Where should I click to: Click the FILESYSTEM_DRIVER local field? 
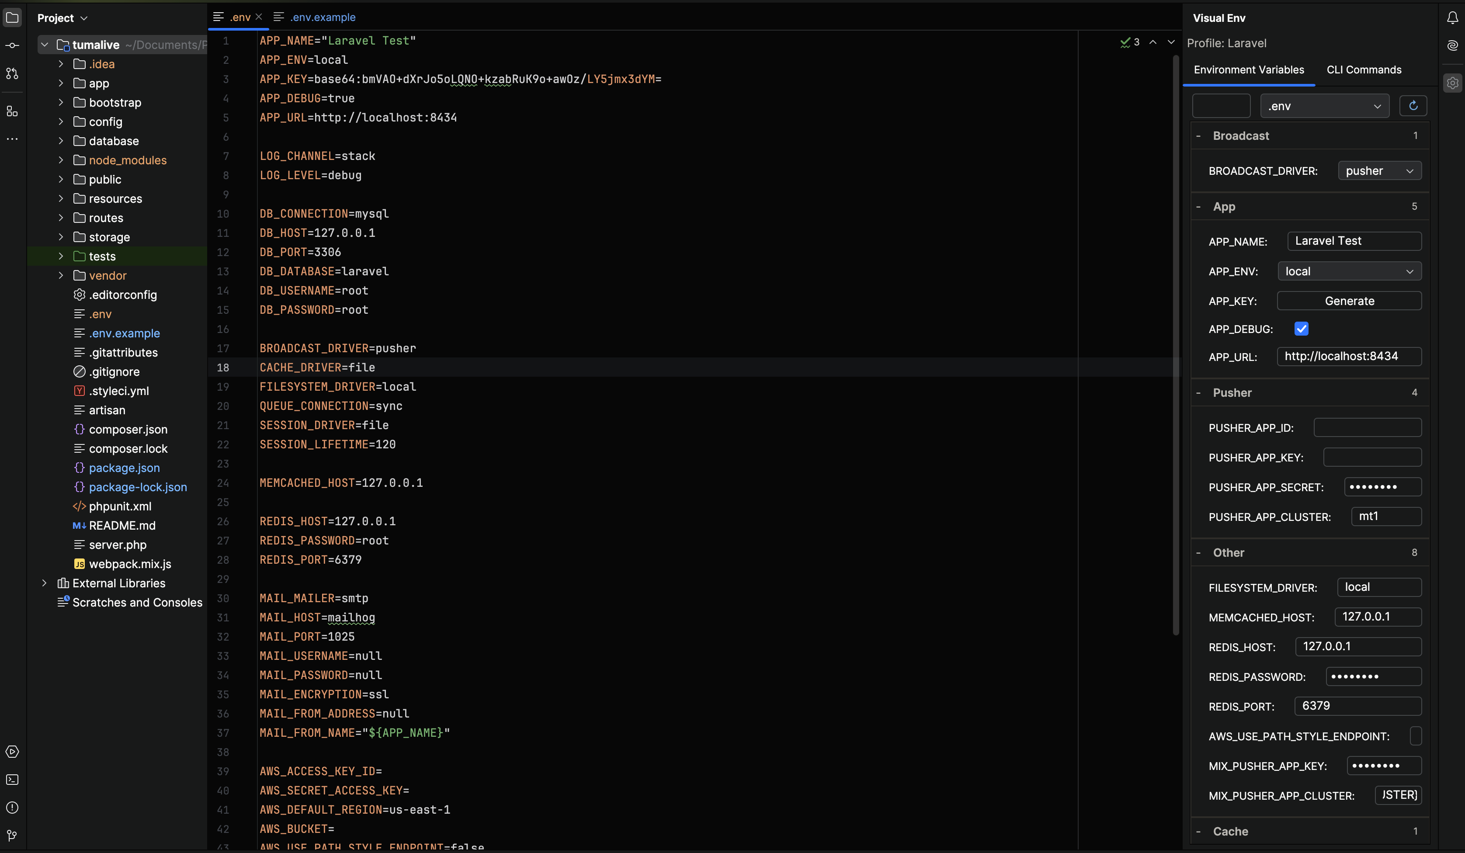point(1379,587)
